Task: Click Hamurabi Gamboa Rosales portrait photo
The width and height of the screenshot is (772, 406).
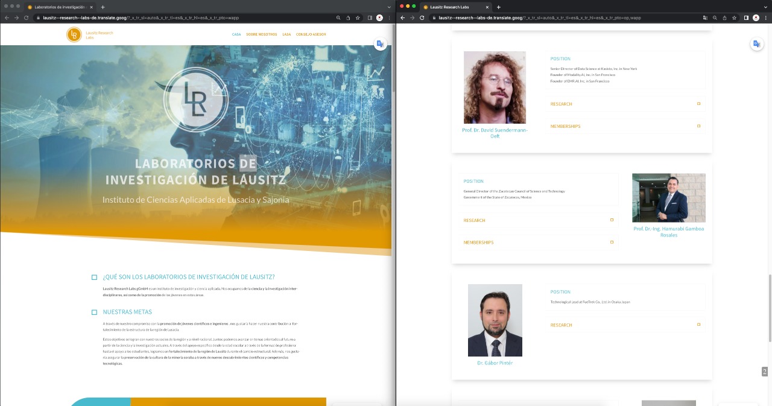Action: pos(668,198)
